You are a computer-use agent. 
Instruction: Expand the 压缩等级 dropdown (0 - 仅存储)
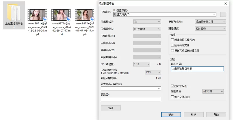[147, 29]
